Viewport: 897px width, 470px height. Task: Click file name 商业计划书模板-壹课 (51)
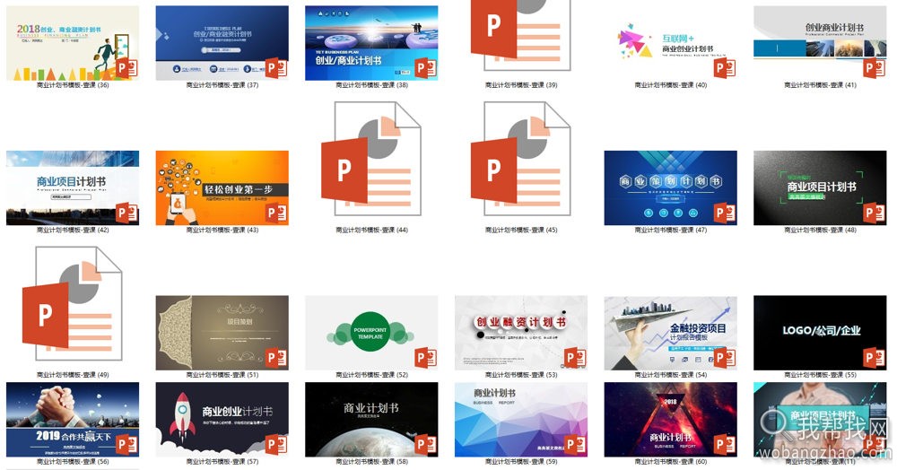pos(222,375)
